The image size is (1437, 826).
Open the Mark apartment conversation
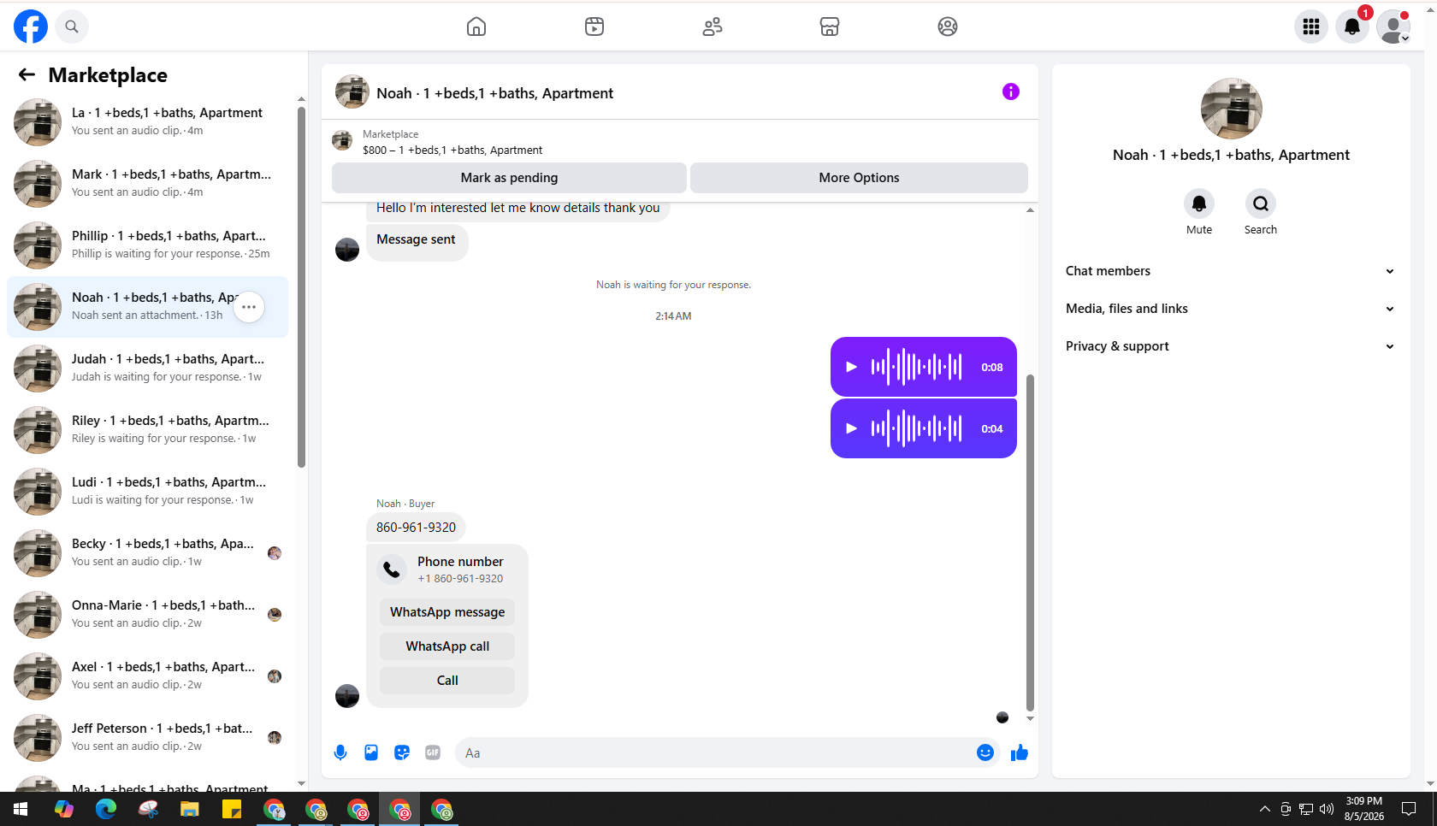147,184
